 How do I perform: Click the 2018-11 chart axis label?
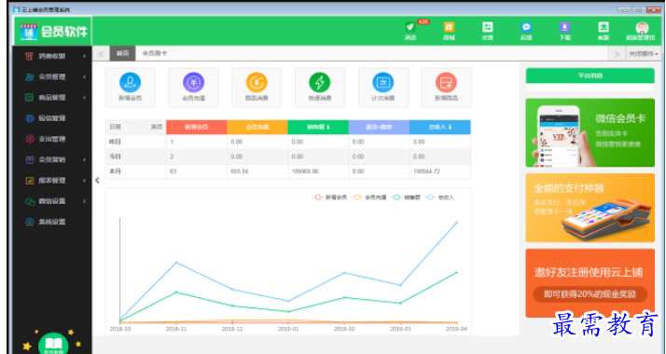[176, 329]
